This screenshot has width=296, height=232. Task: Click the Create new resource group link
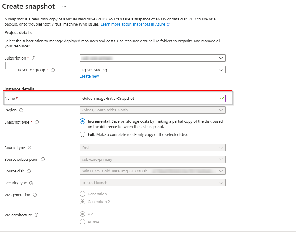[x=89, y=76]
